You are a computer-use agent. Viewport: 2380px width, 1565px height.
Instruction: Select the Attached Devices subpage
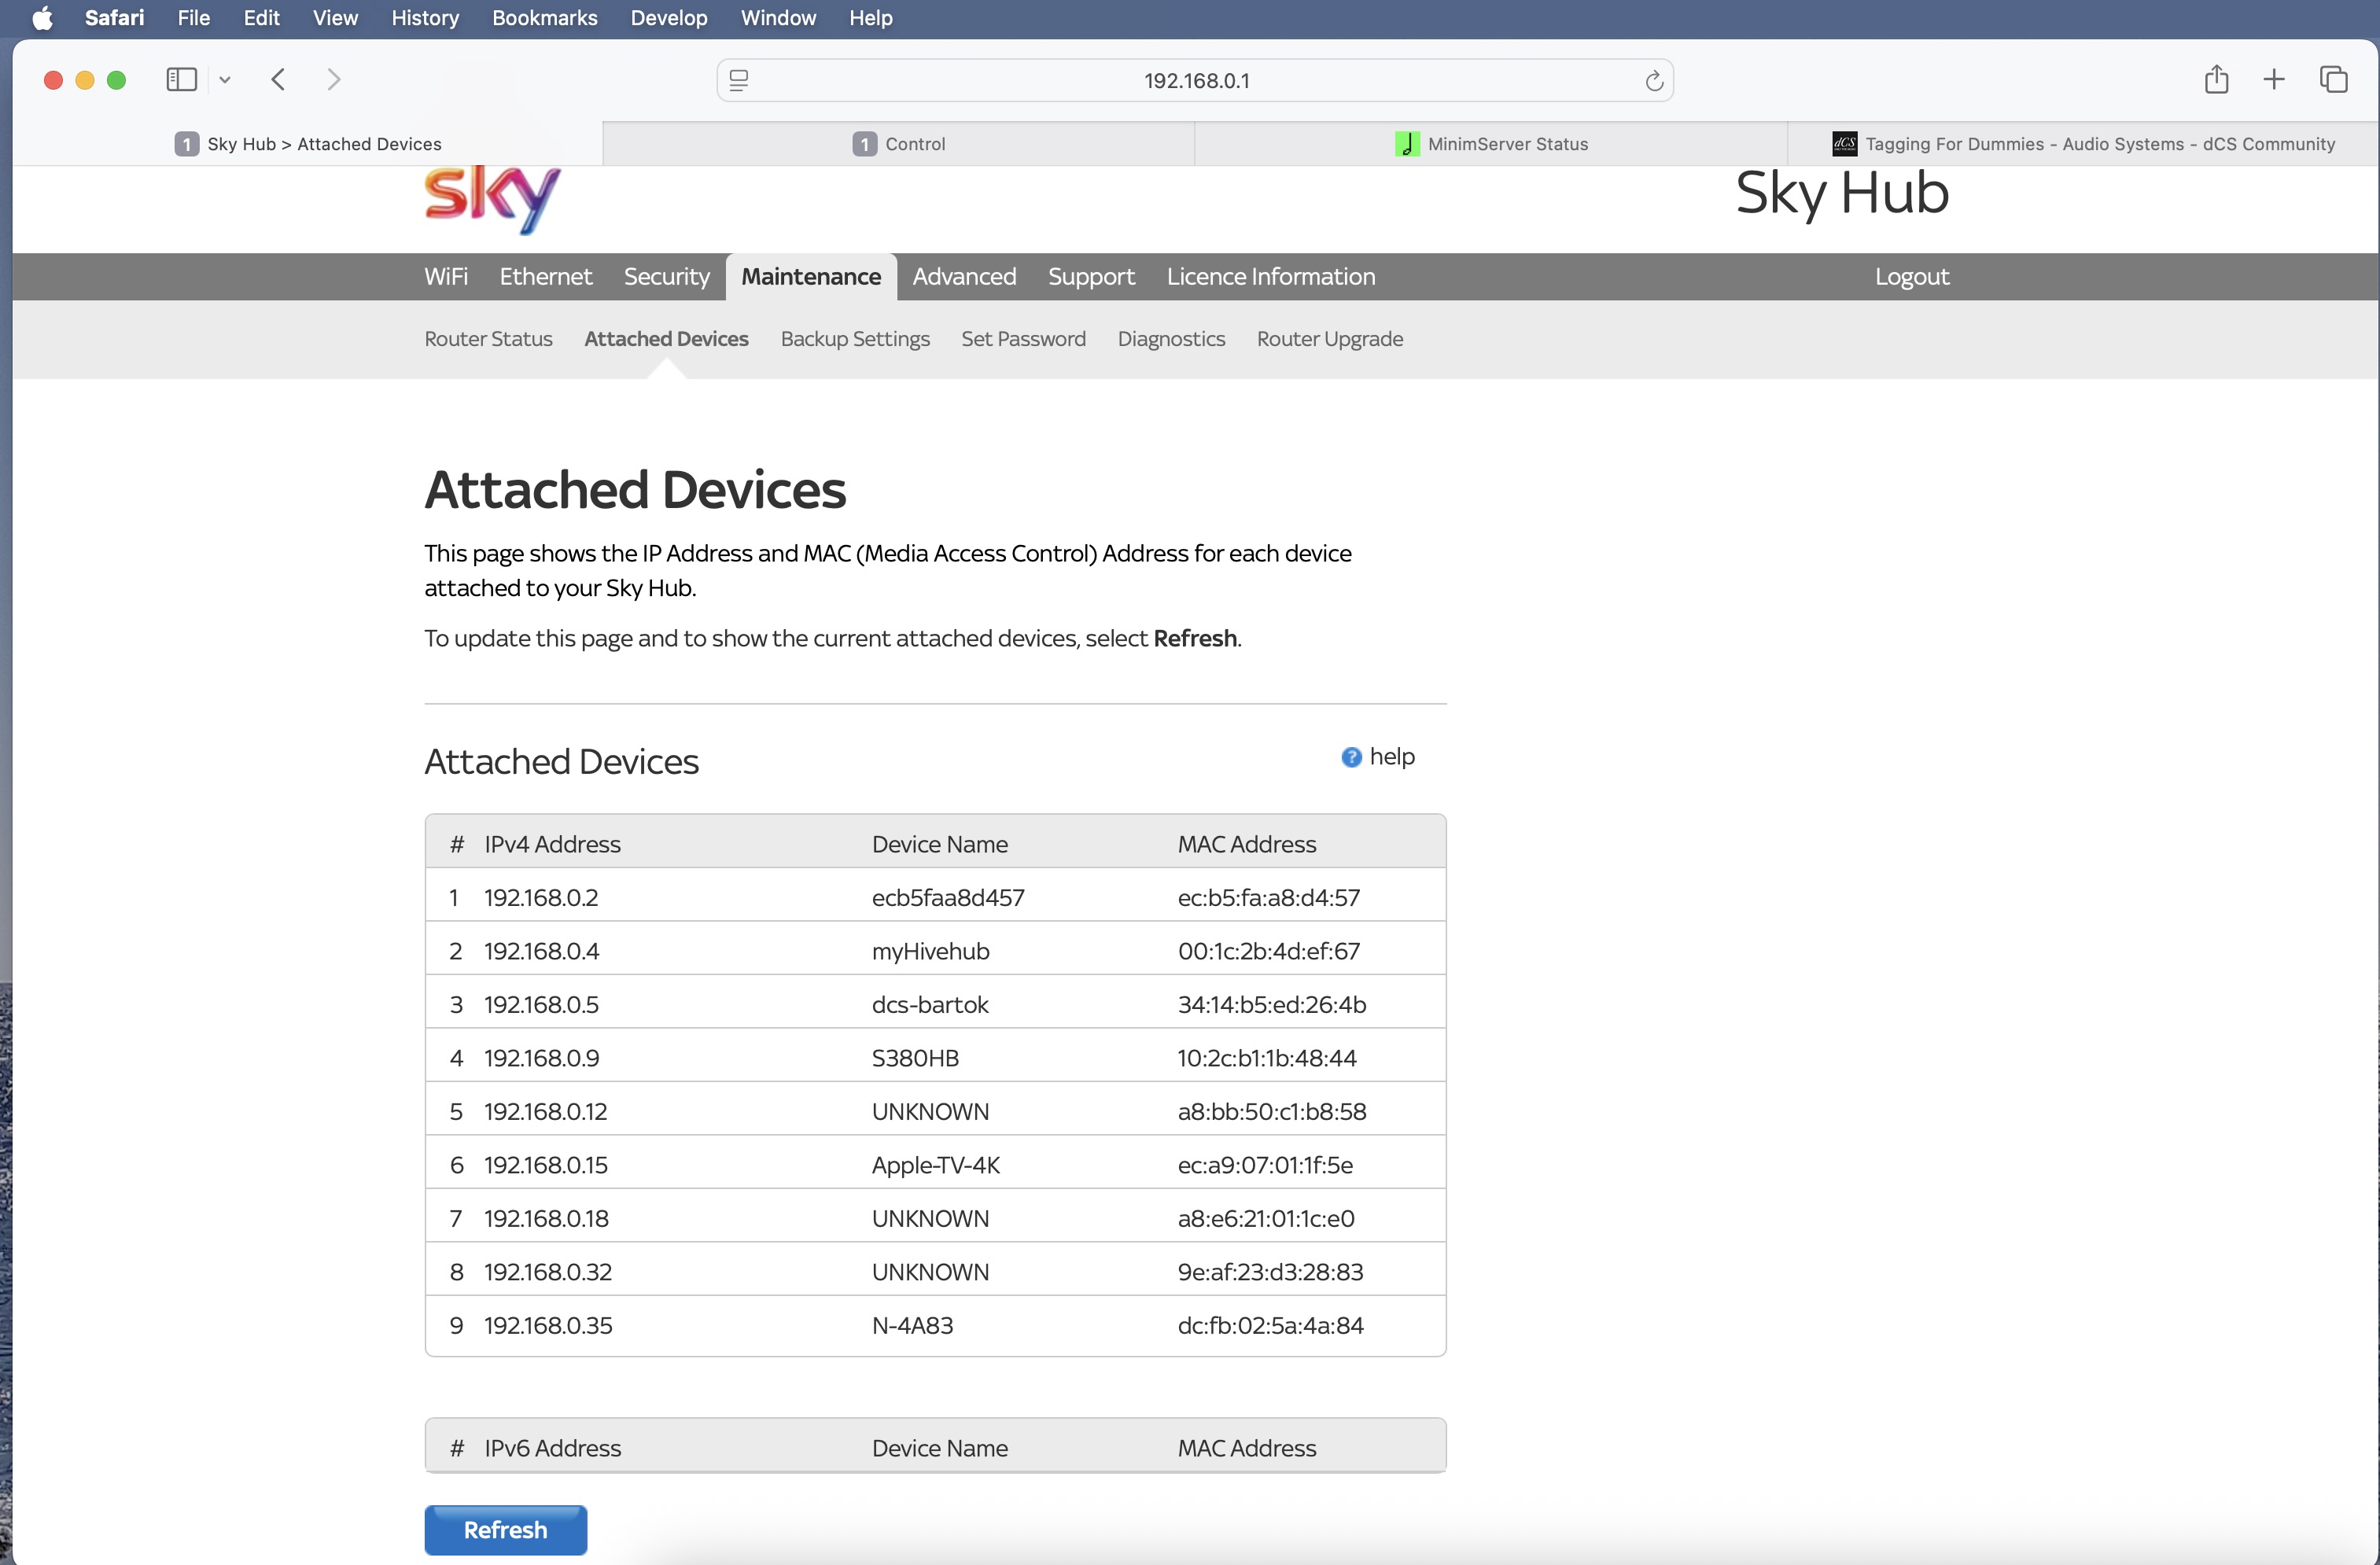pyautogui.click(x=666, y=339)
